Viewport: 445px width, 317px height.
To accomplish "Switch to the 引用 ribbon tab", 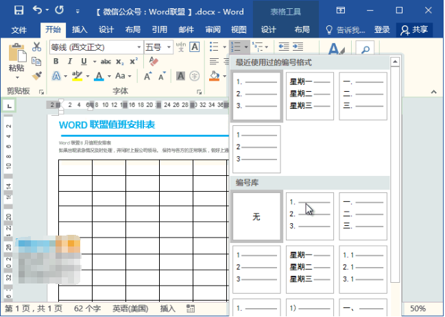I will (160, 29).
